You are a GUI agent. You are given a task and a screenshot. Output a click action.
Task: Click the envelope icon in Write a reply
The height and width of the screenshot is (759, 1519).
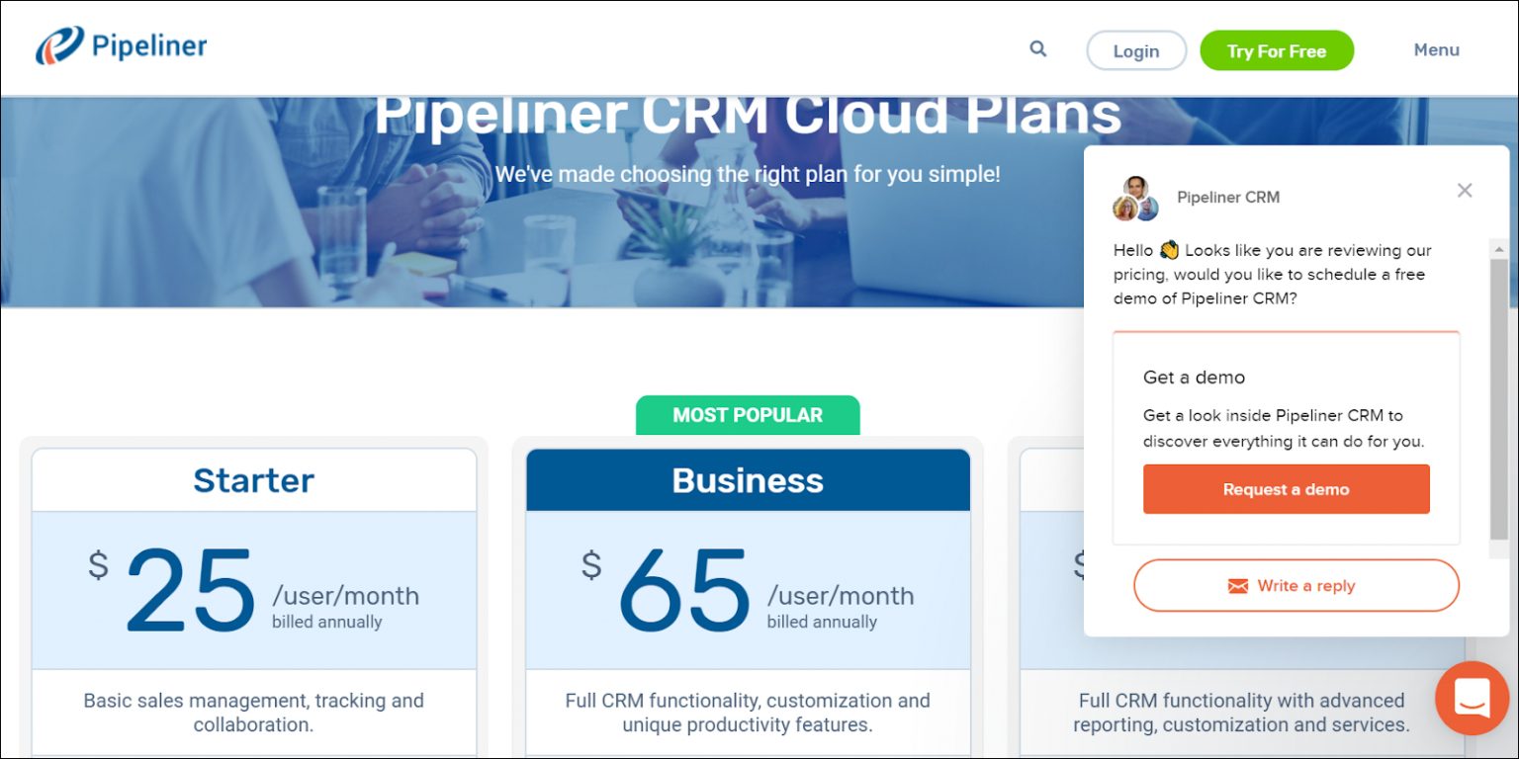1237,586
